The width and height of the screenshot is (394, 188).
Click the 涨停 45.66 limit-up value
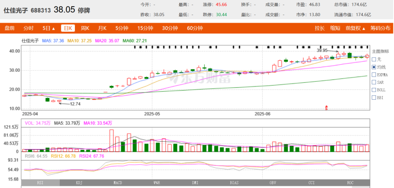click(x=221, y=5)
